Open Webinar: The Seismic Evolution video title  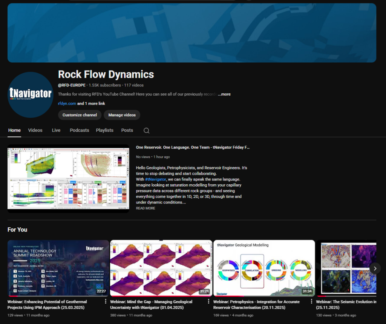click(346, 304)
